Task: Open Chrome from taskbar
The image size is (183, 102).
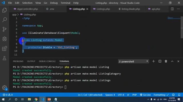Action: pos(36,99)
